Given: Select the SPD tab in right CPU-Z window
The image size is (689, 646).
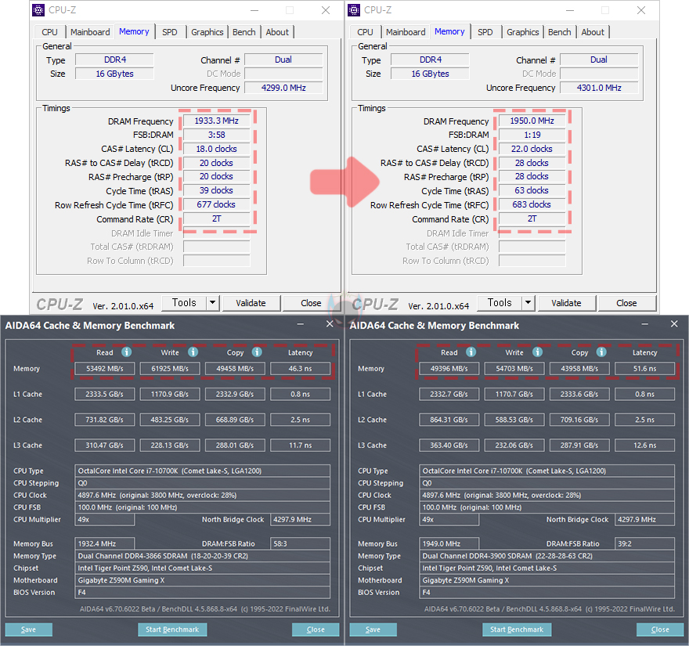Looking at the screenshot, I should click(x=485, y=32).
